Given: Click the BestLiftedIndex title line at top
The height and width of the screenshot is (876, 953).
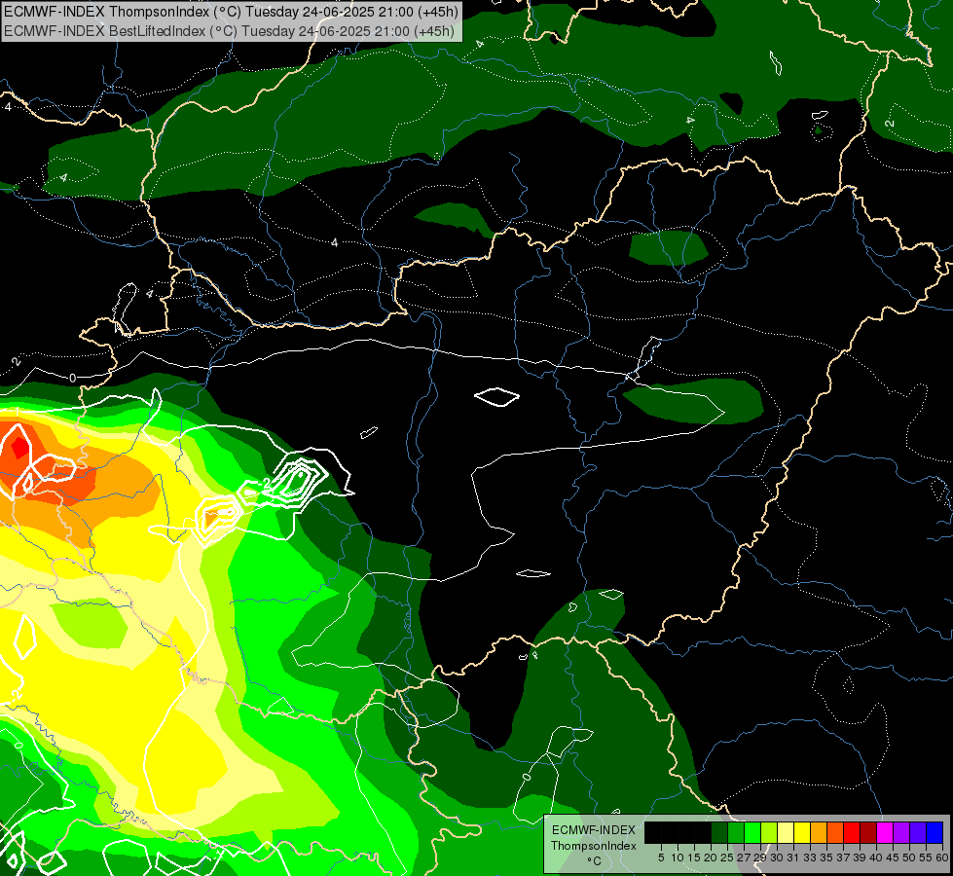Looking at the screenshot, I should point(229,31).
